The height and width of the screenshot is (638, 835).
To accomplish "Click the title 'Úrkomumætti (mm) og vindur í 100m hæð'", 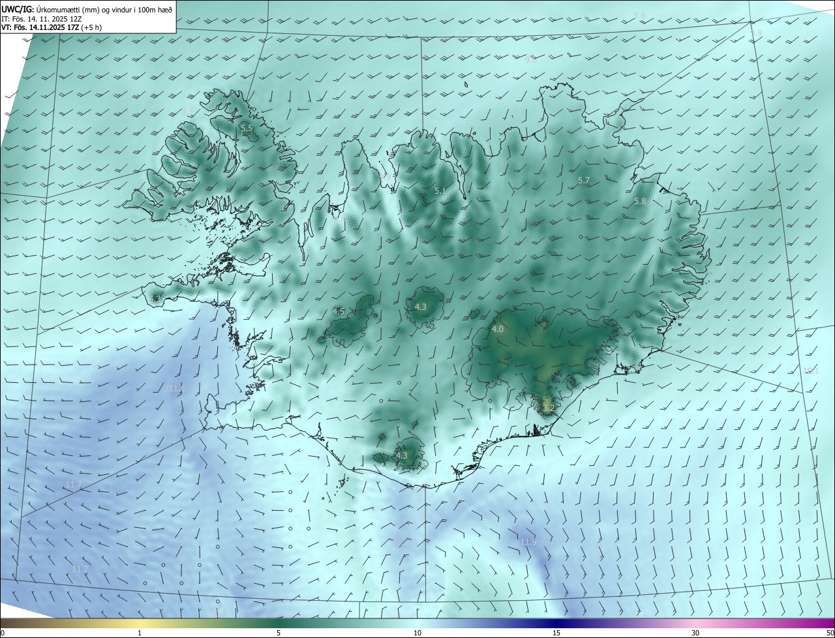I will tap(104, 9).
